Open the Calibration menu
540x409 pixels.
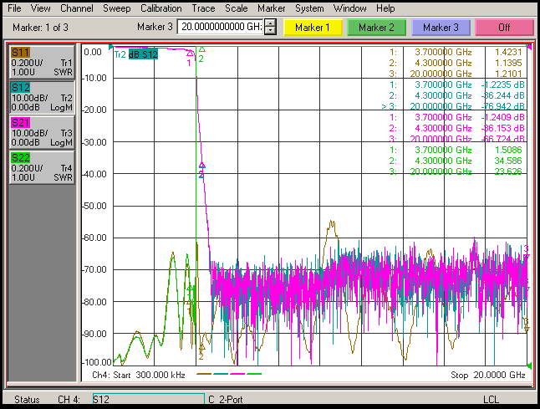(x=160, y=8)
